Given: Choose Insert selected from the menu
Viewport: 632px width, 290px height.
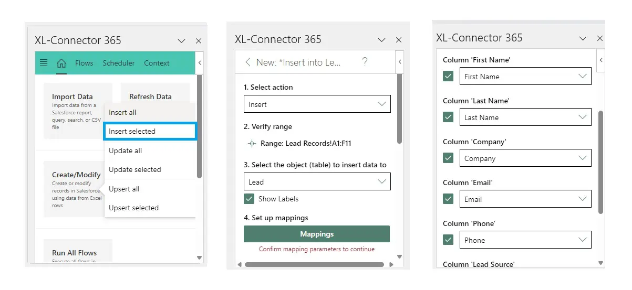Looking at the screenshot, I should tap(150, 131).
